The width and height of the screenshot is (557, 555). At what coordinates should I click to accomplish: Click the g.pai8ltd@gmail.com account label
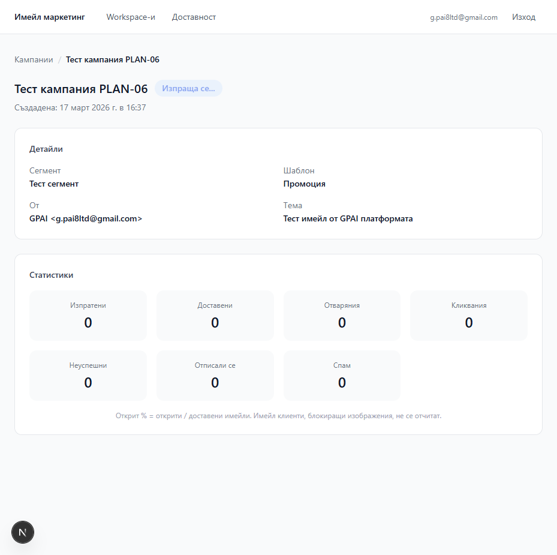(463, 17)
